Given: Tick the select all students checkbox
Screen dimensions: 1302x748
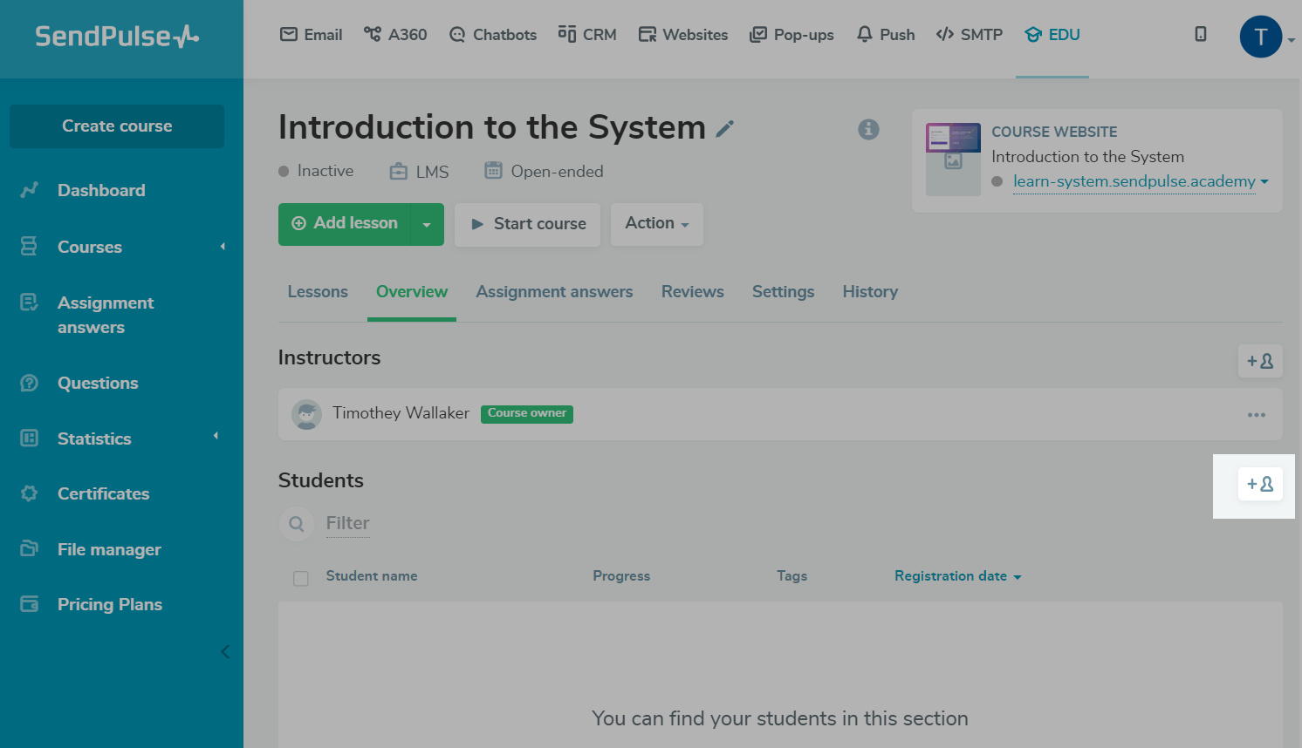Looking at the screenshot, I should (x=301, y=578).
